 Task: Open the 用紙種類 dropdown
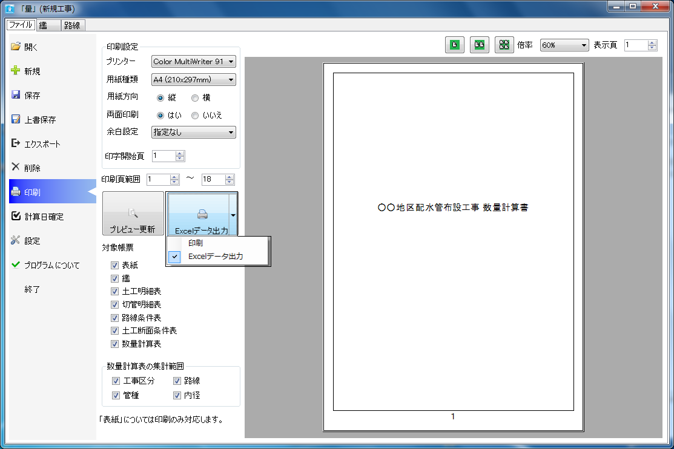(x=193, y=79)
